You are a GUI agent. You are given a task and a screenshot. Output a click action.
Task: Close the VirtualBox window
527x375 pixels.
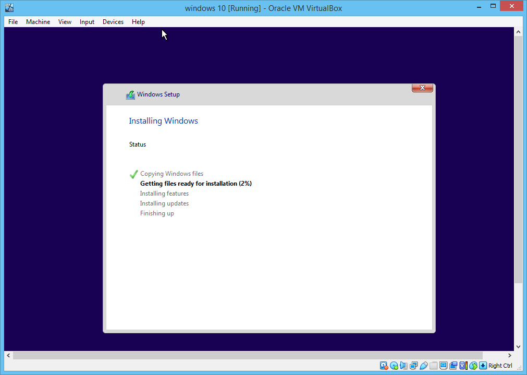coord(512,6)
